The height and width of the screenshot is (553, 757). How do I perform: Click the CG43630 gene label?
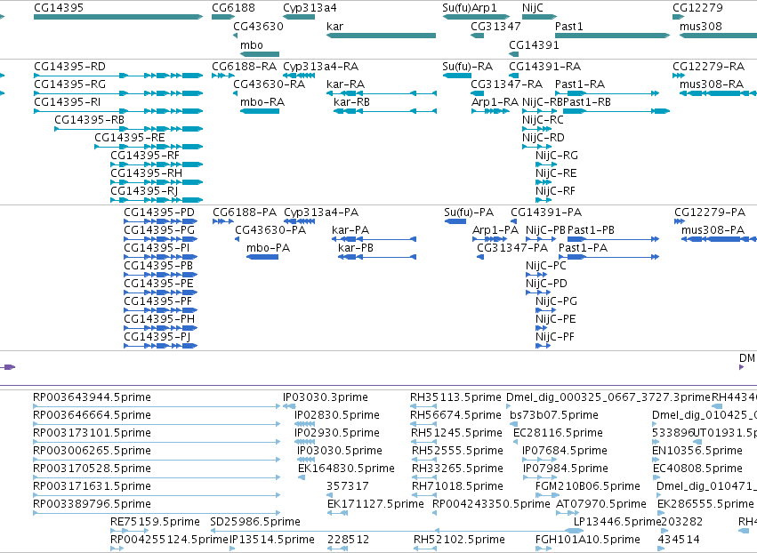click(258, 26)
